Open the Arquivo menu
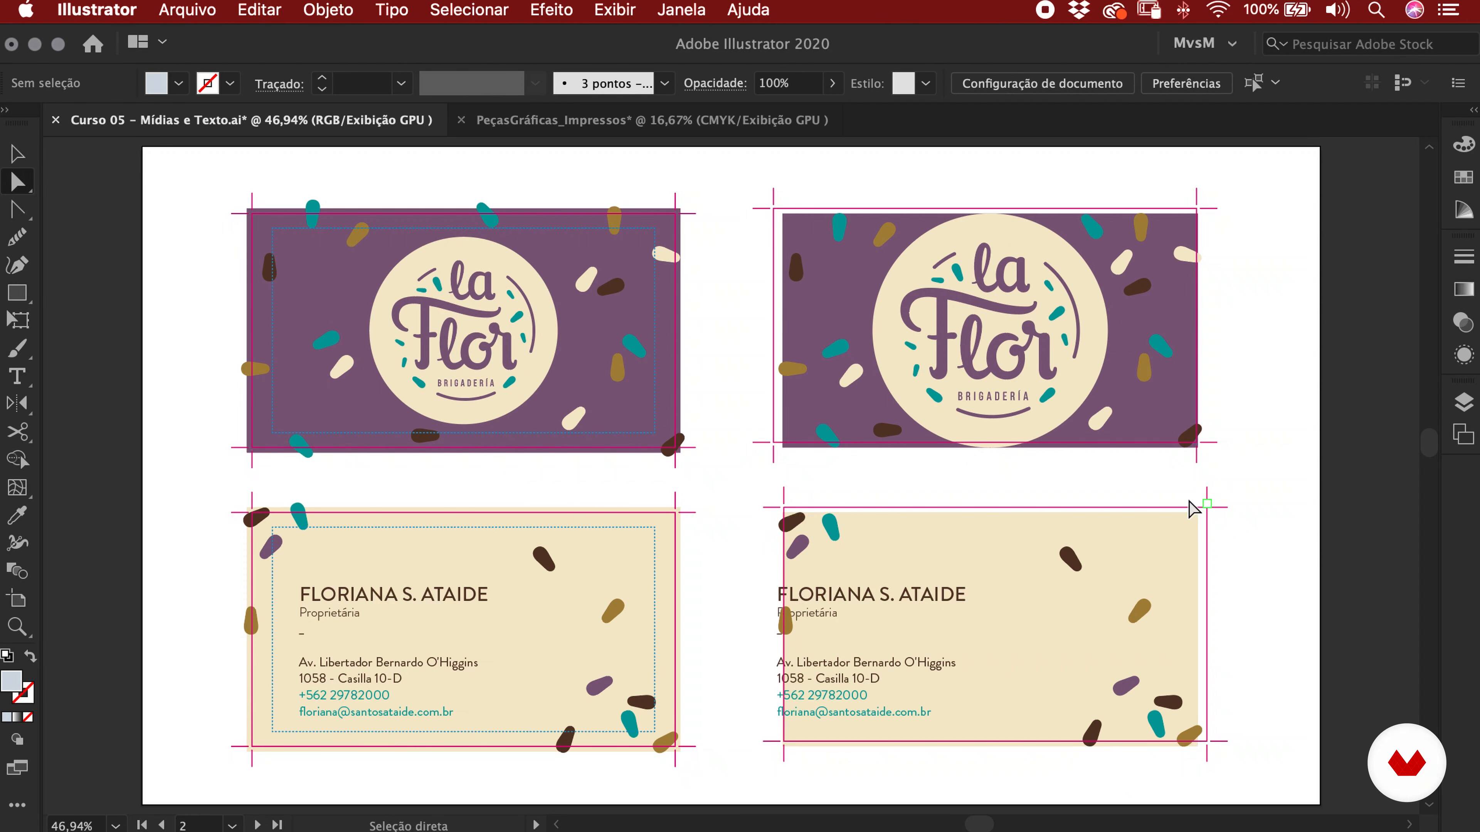 [x=187, y=10]
